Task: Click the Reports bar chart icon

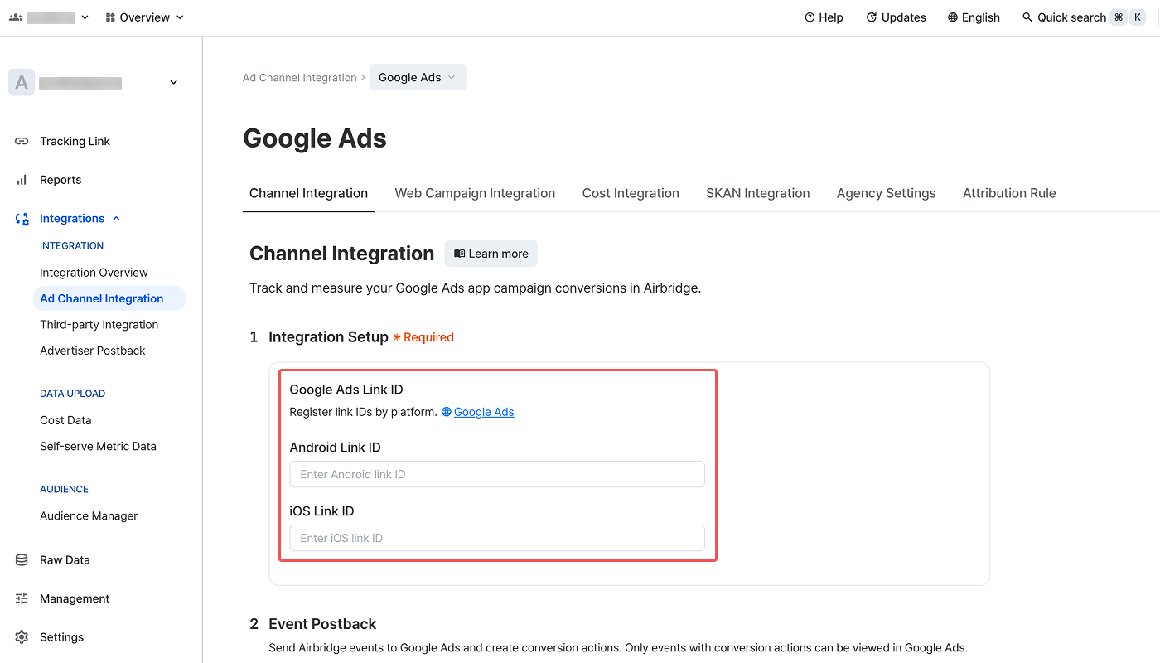Action: coord(22,180)
